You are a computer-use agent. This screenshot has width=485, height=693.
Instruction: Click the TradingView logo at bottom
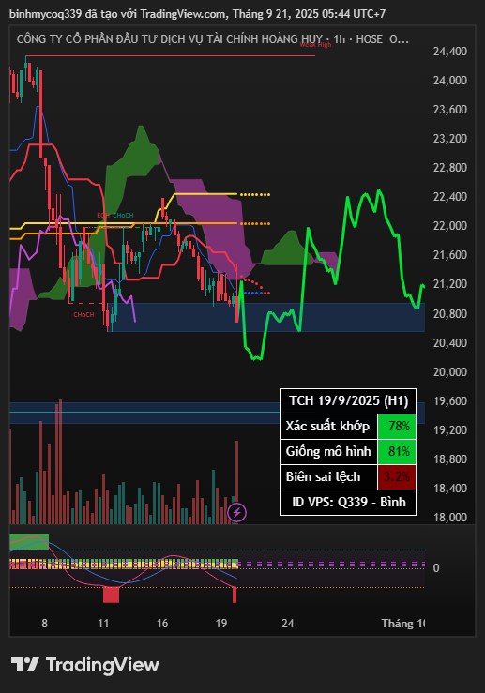(84, 665)
